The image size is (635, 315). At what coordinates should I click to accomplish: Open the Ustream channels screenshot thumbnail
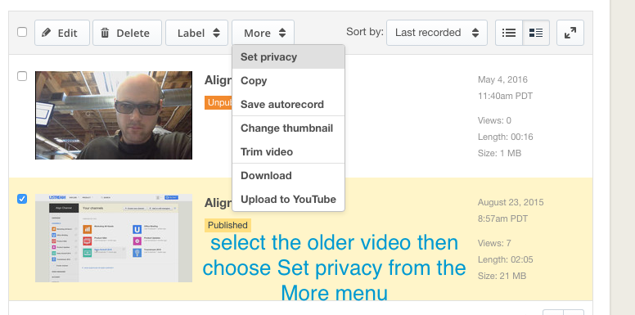(114, 238)
